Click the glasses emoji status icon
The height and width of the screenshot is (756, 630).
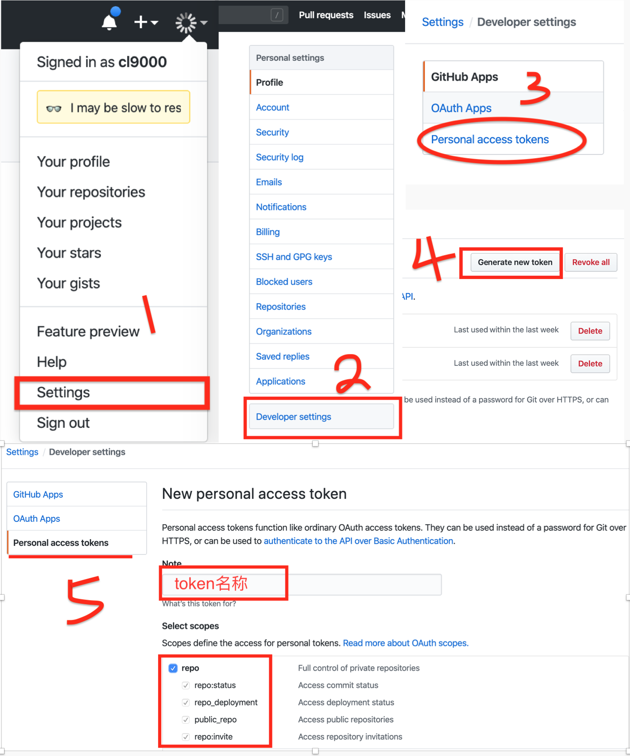click(x=54, y=108)
